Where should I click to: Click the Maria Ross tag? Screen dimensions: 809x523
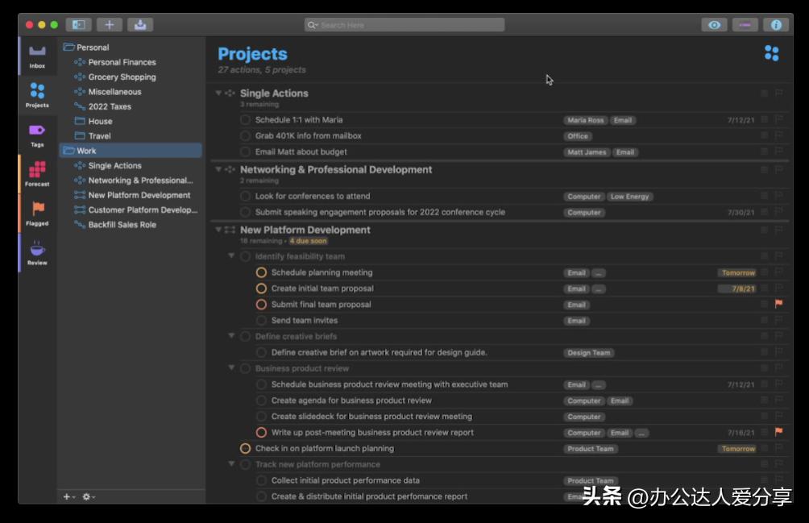pyautogui.click(x=585, y=120)
